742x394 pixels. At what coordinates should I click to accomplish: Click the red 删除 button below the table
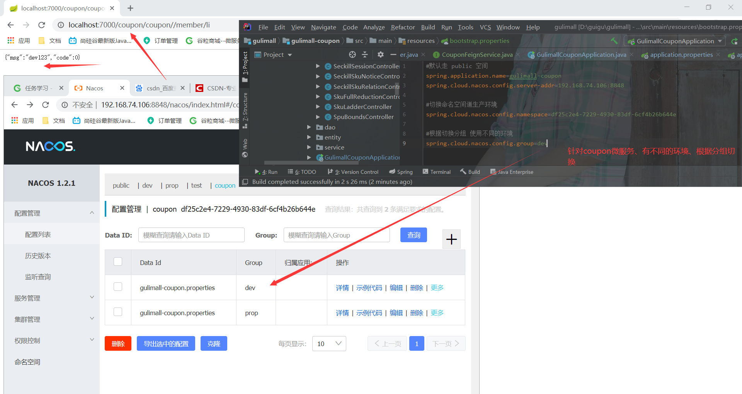118,343
